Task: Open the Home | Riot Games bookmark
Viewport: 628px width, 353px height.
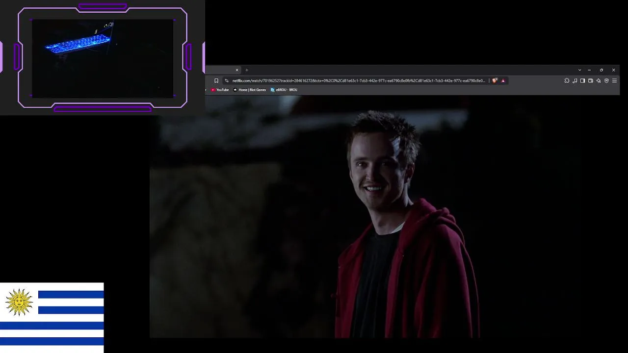Action: [250, 90]
